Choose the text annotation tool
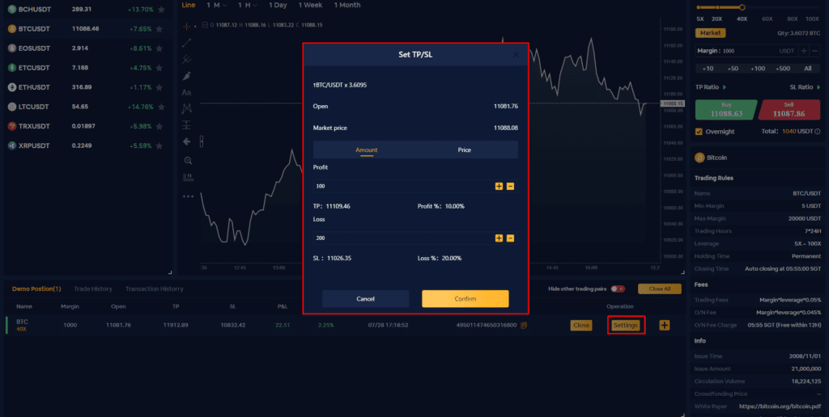 pyautogui.click(x=187, y=92)
